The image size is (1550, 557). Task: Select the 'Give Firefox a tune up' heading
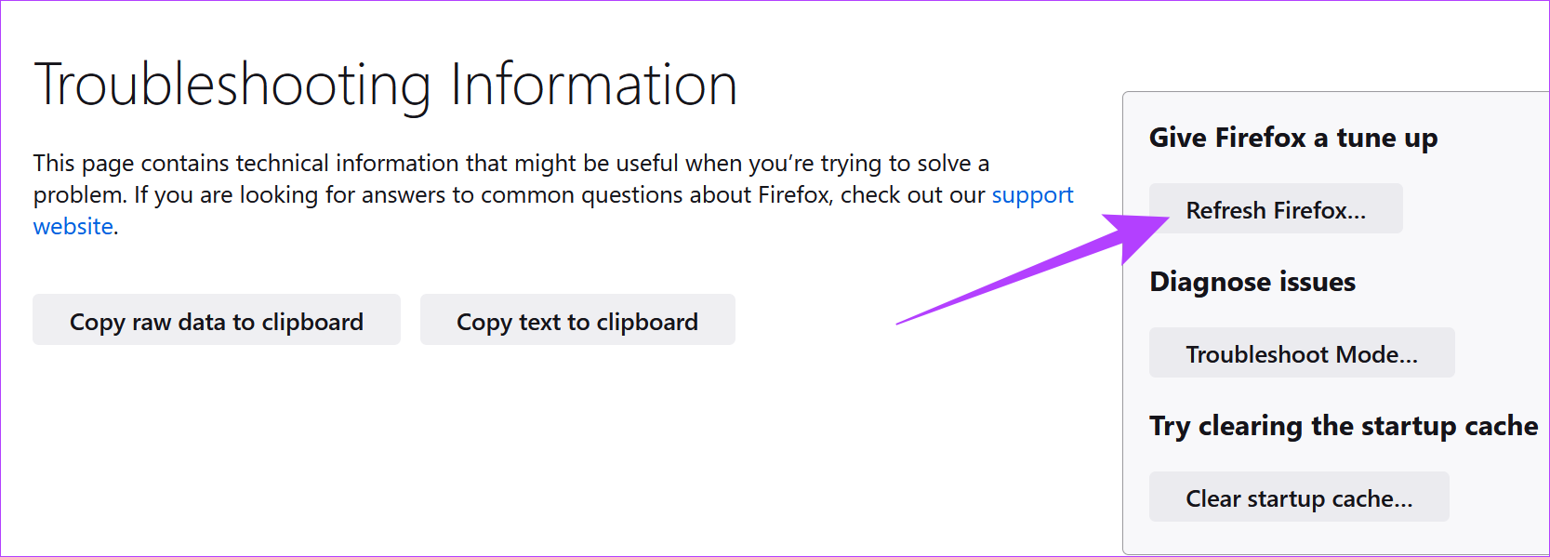pyautogui.click(x=1292, y=138)
